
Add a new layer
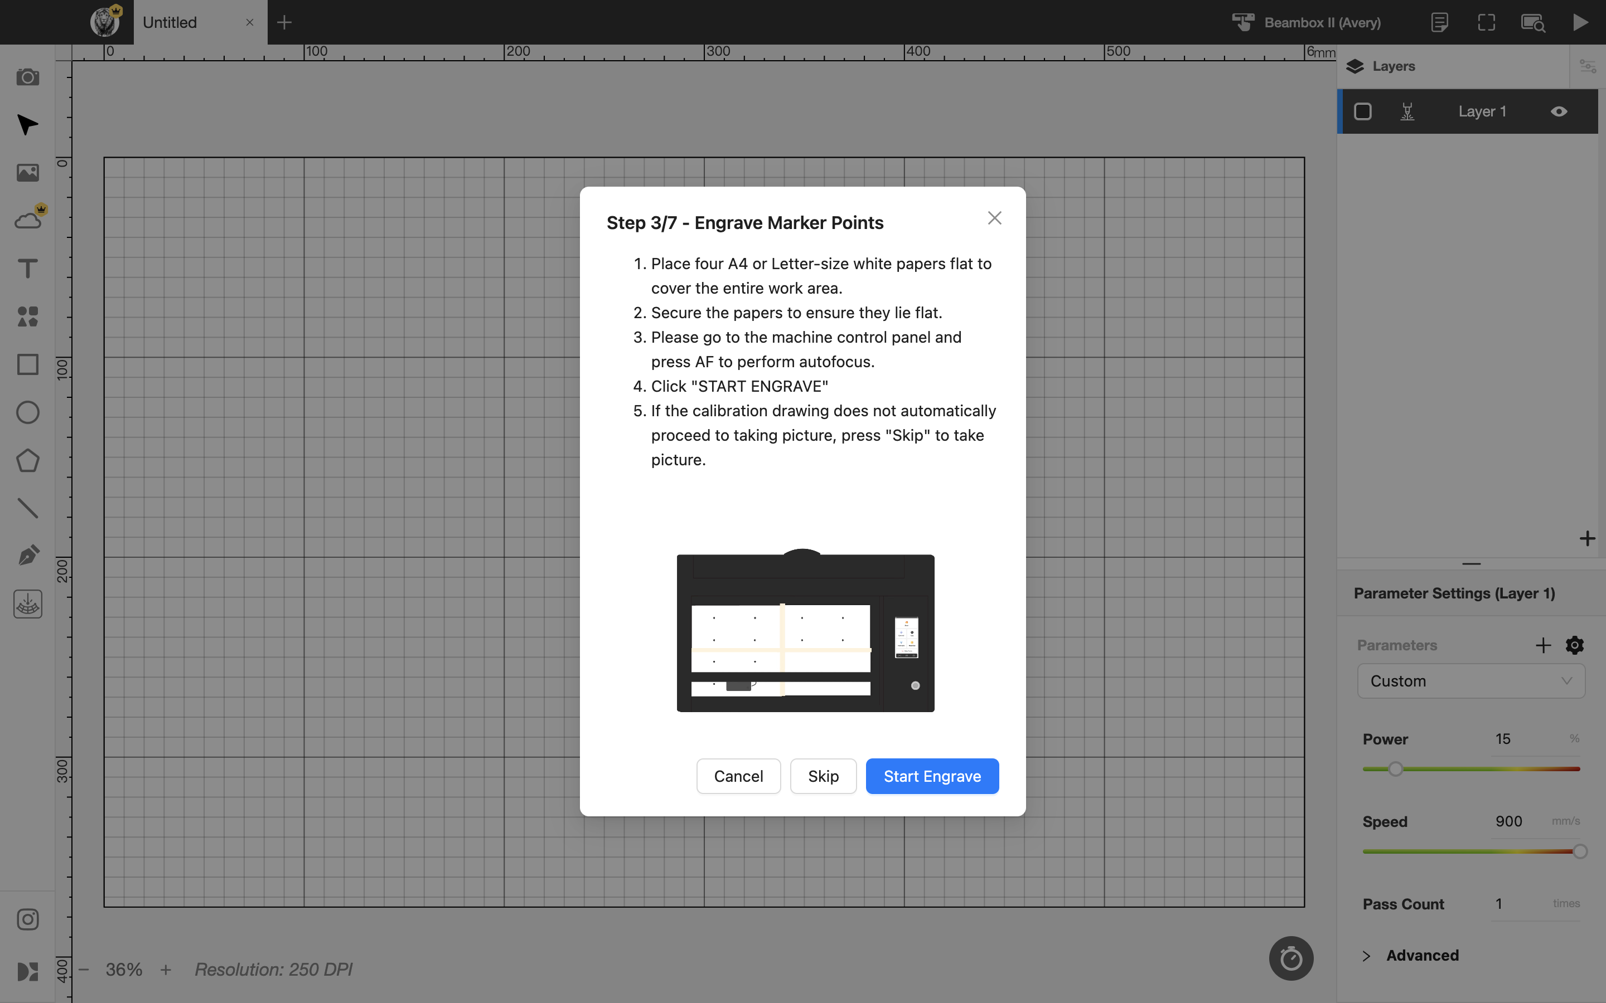coord(1586,538)
